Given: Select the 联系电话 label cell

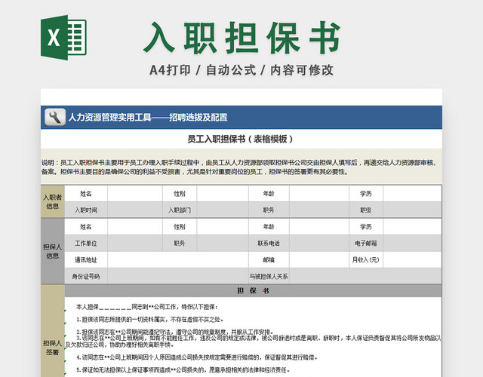Looking at the screenshot, I should tap(269, 244).
